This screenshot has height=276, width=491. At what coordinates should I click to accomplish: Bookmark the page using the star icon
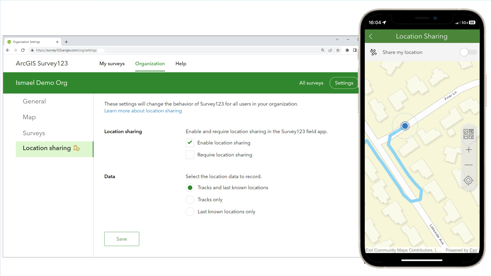[x=338, y=50]
